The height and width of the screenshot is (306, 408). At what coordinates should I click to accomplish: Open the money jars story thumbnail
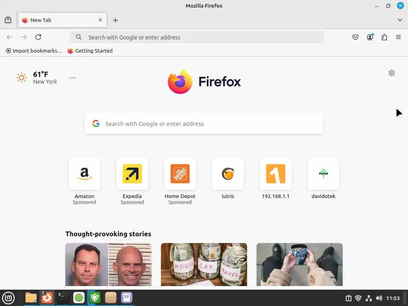pyautogui.click(x=204, y=265)
